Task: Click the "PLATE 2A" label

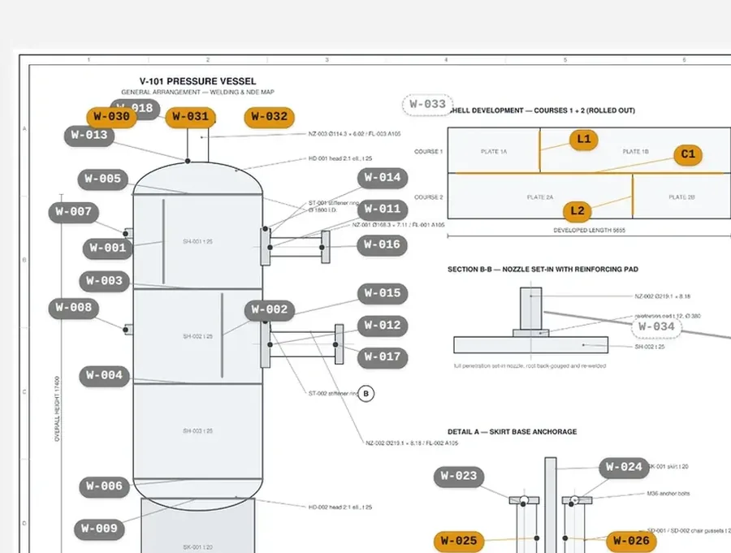Action: coord(540,197)
